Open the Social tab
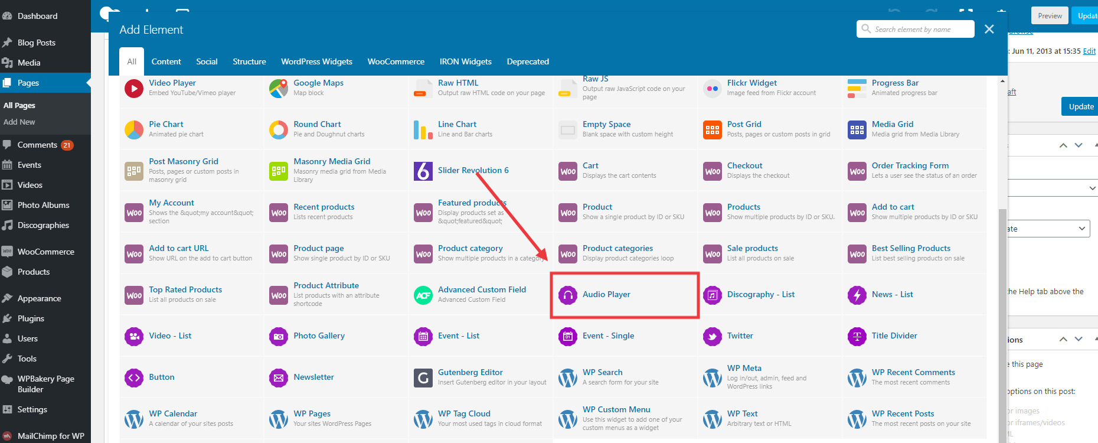Screen dimensions: 1098x443 pos(207,61)
